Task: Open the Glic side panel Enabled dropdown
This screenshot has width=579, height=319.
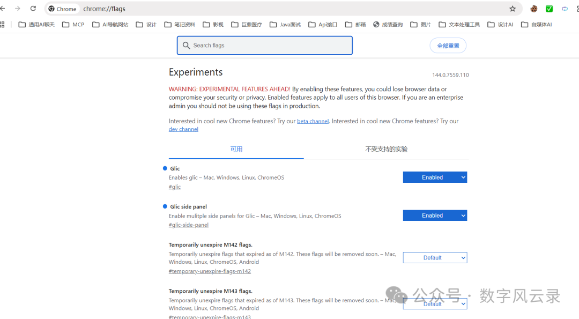Action: click(x=435, y=215)
